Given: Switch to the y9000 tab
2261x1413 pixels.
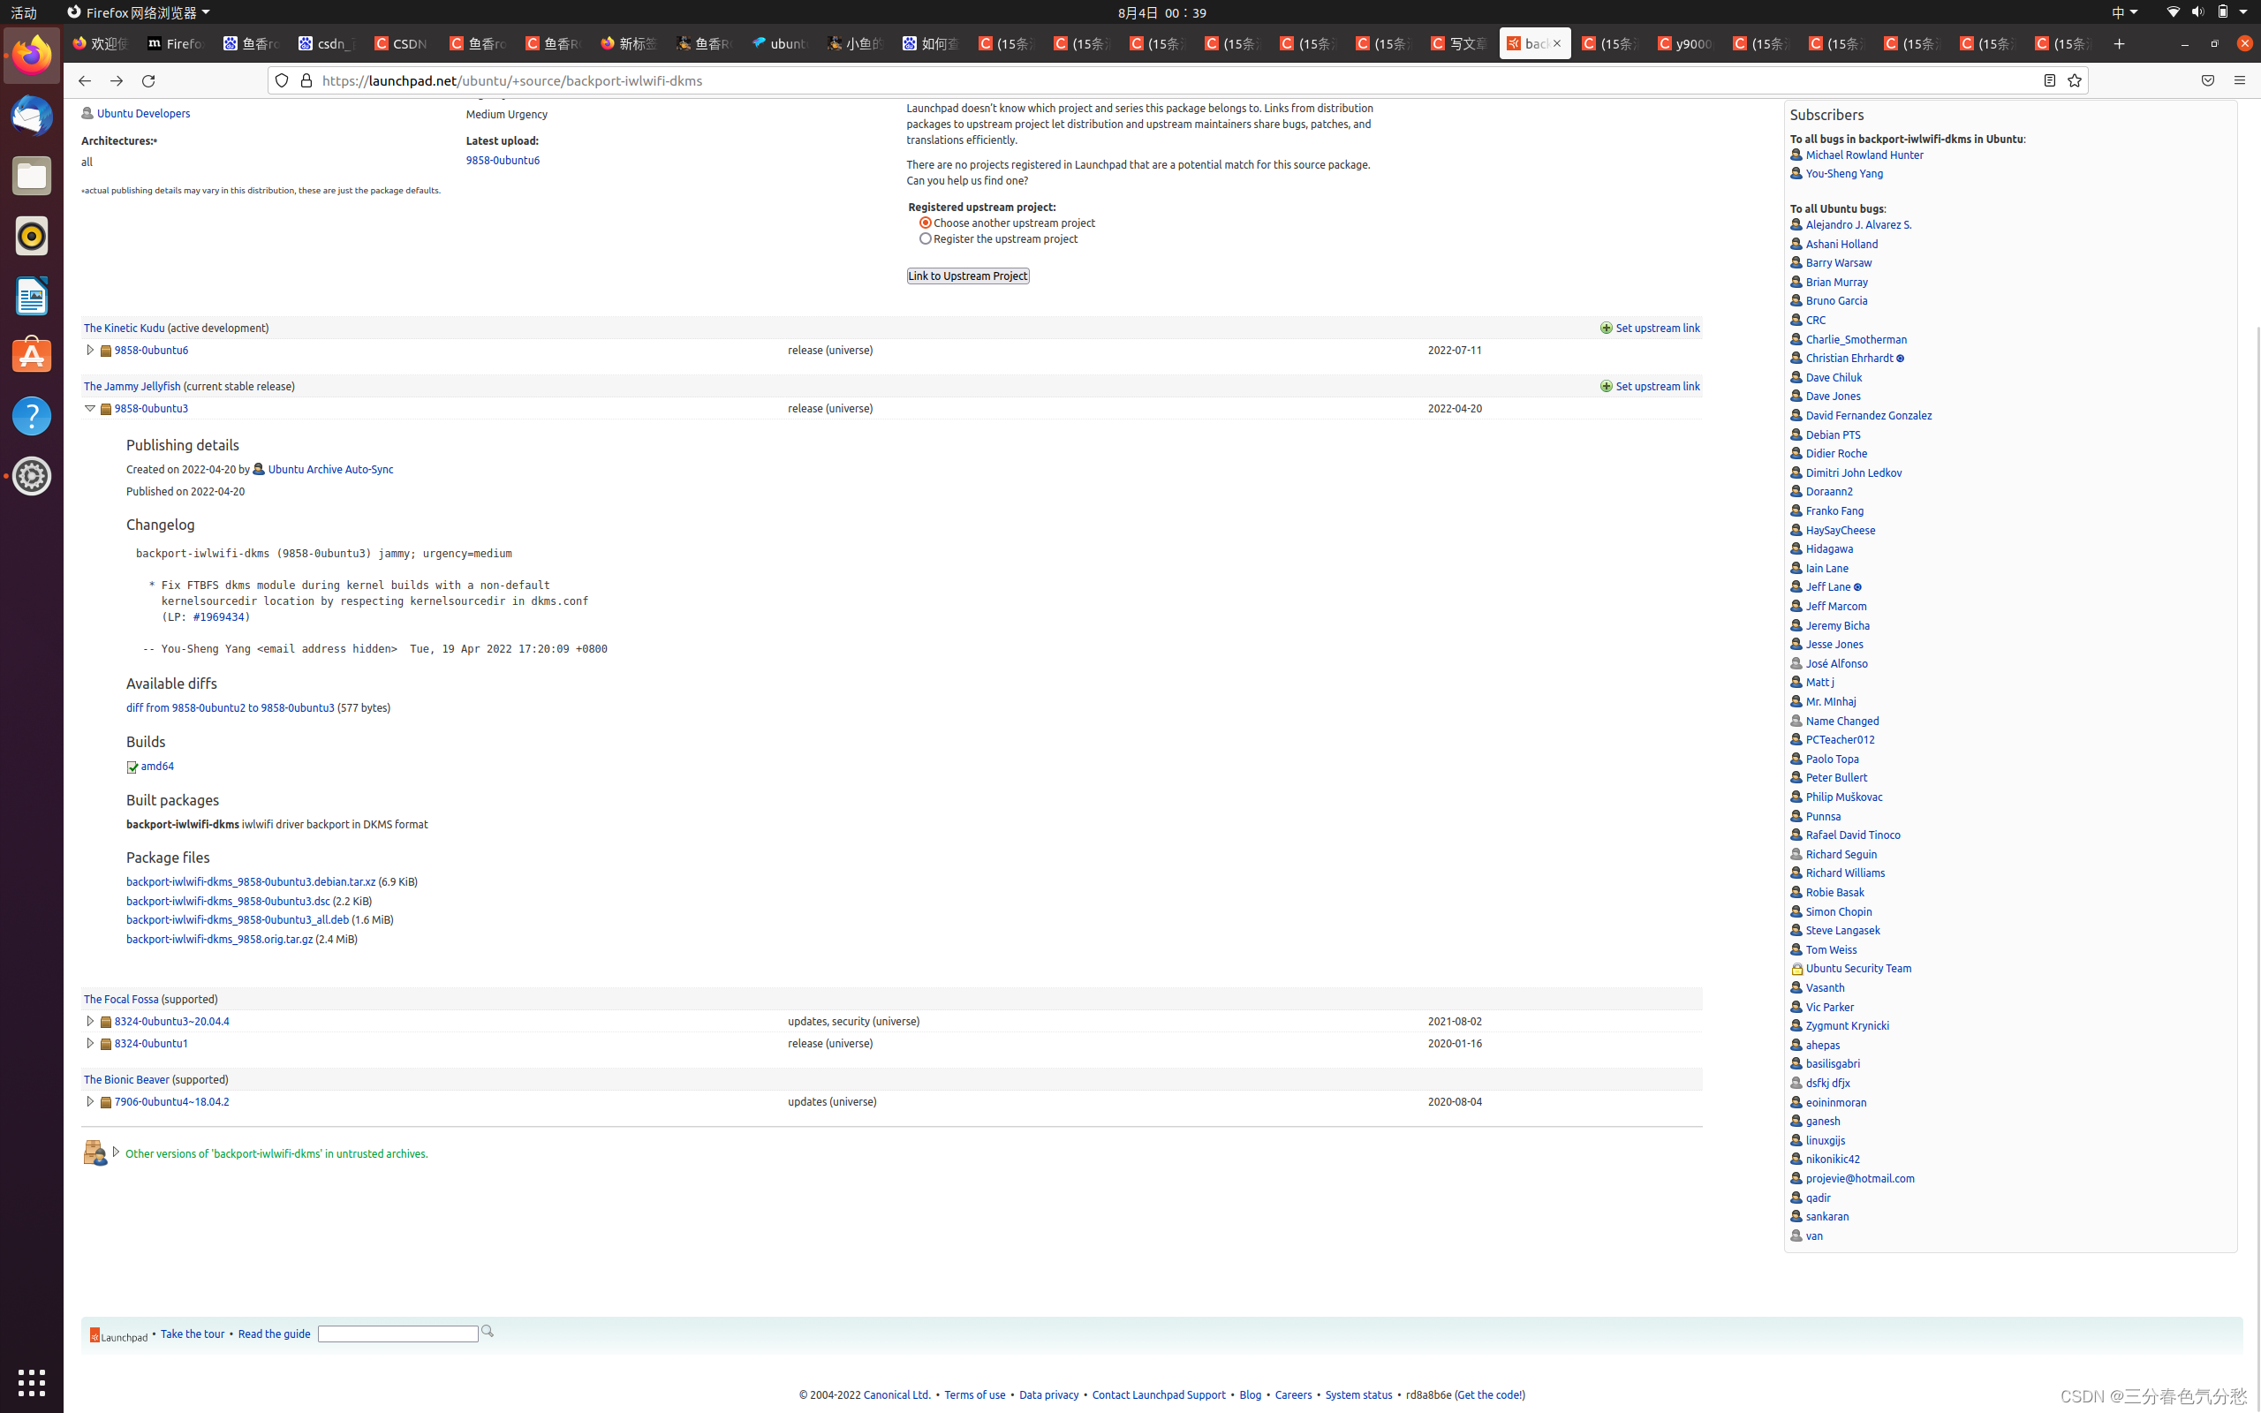Looking at the screenshot, I should (x=1683, y=44).
